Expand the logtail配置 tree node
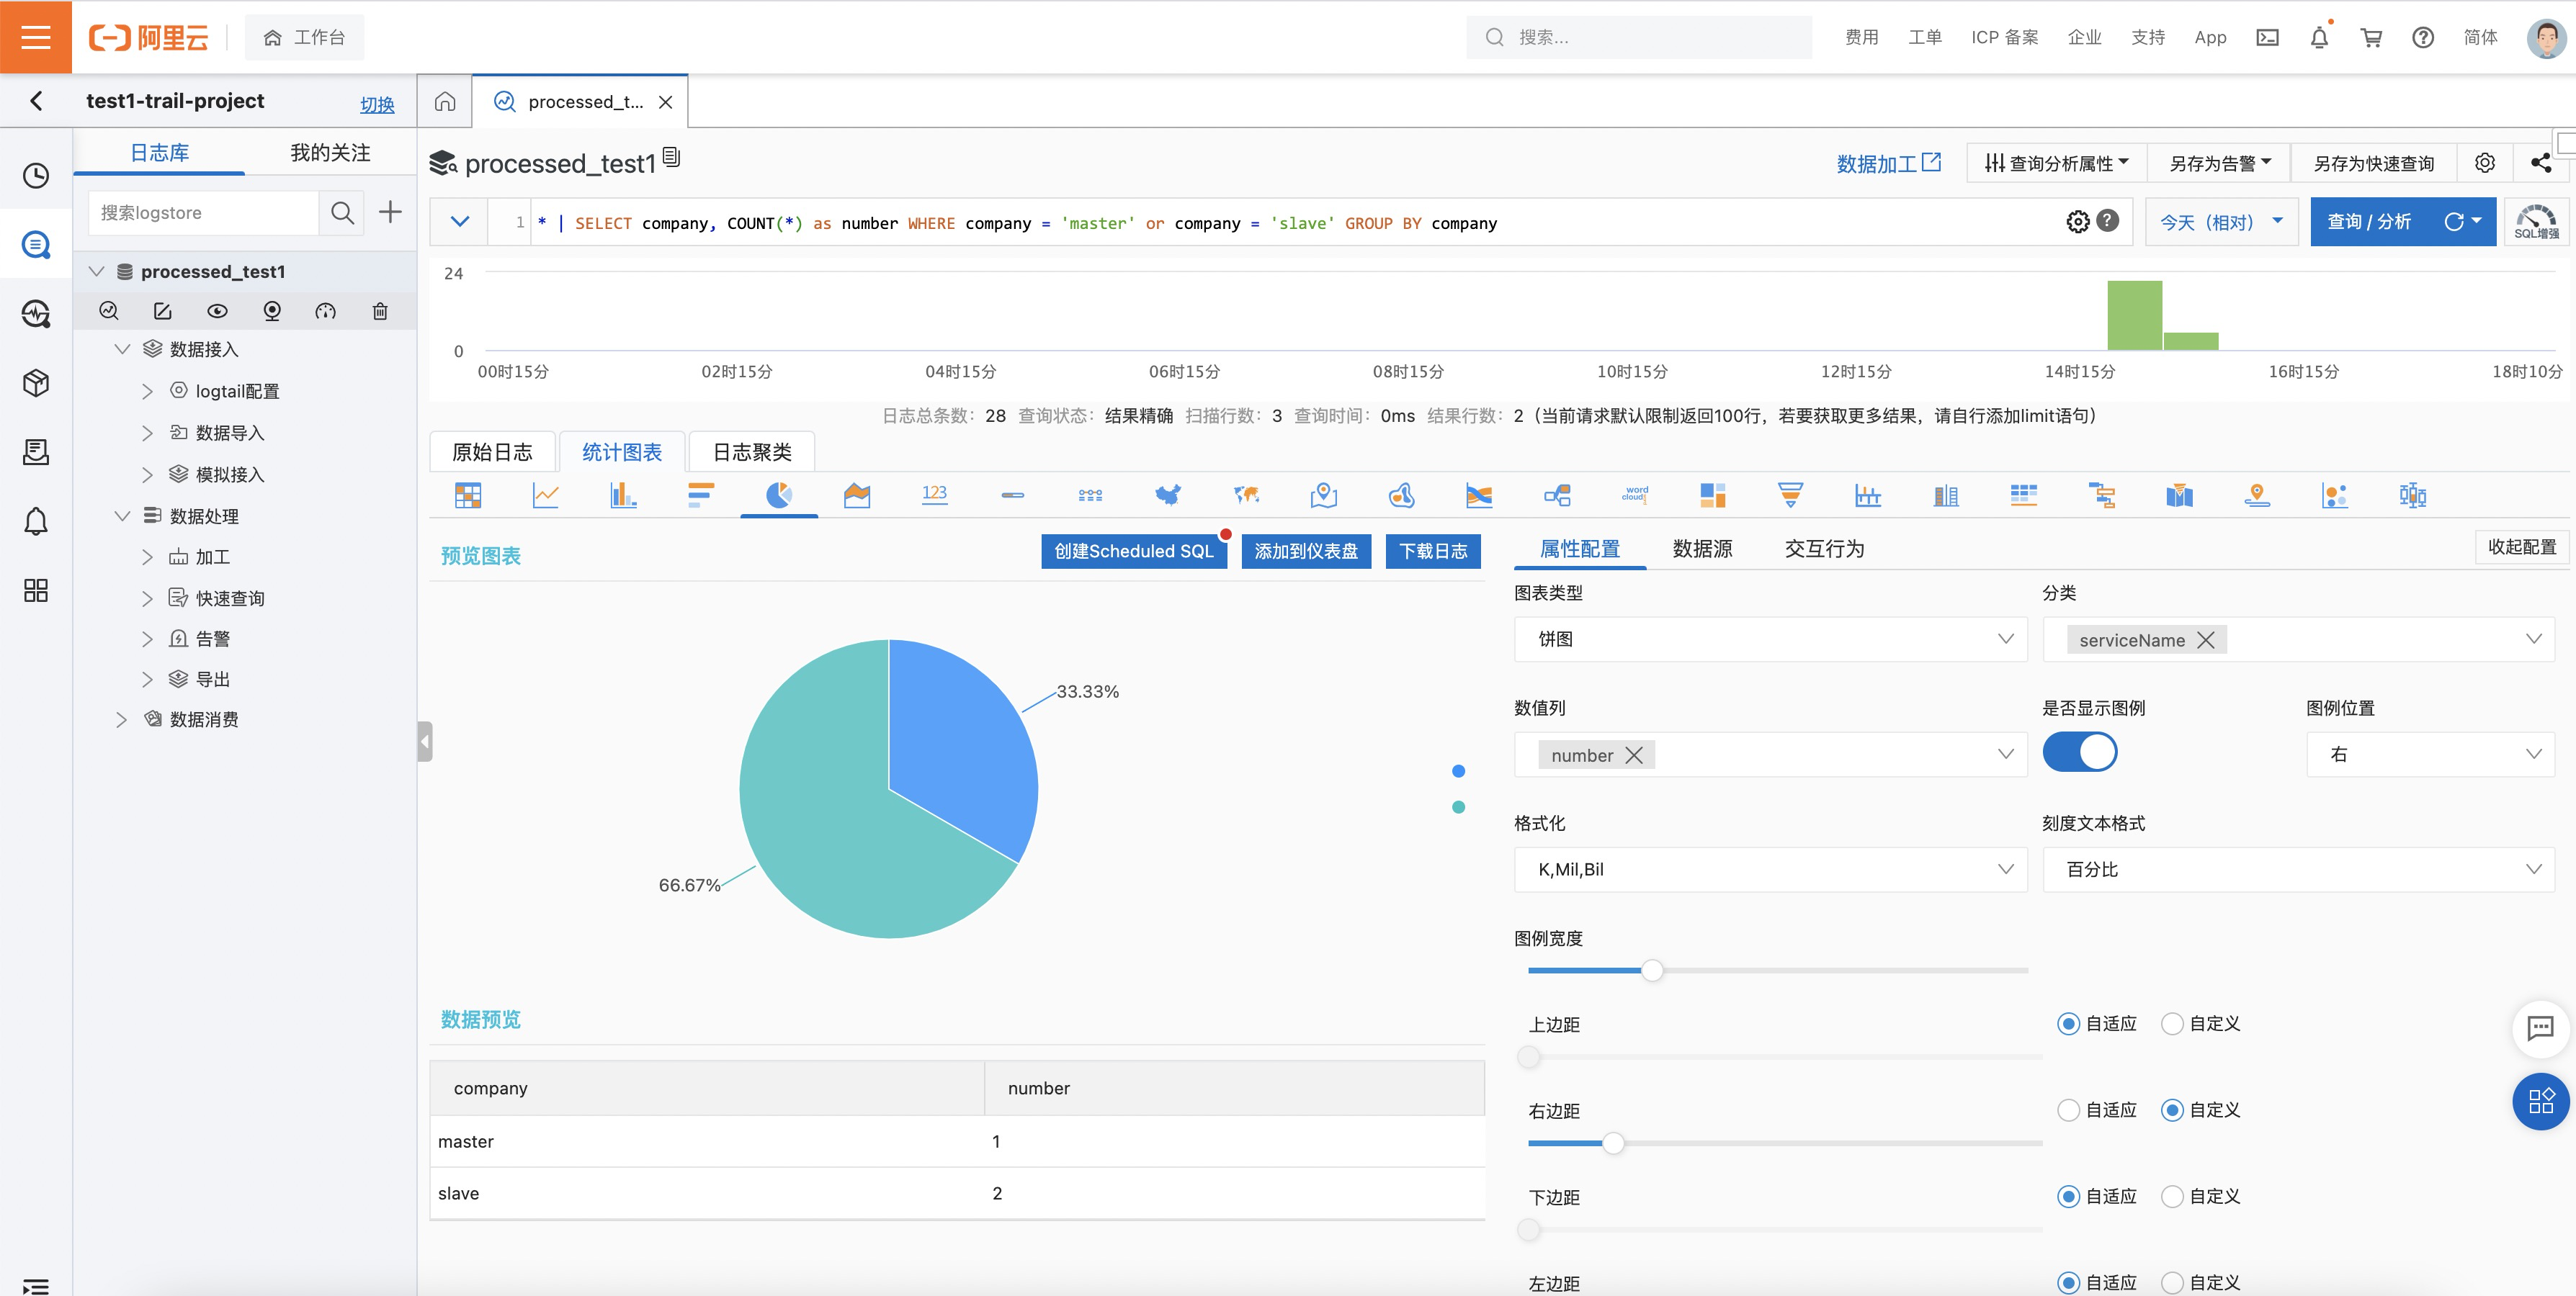Screen dimensions: 2576x1296 pyautogui.click(x=147, y=392)
